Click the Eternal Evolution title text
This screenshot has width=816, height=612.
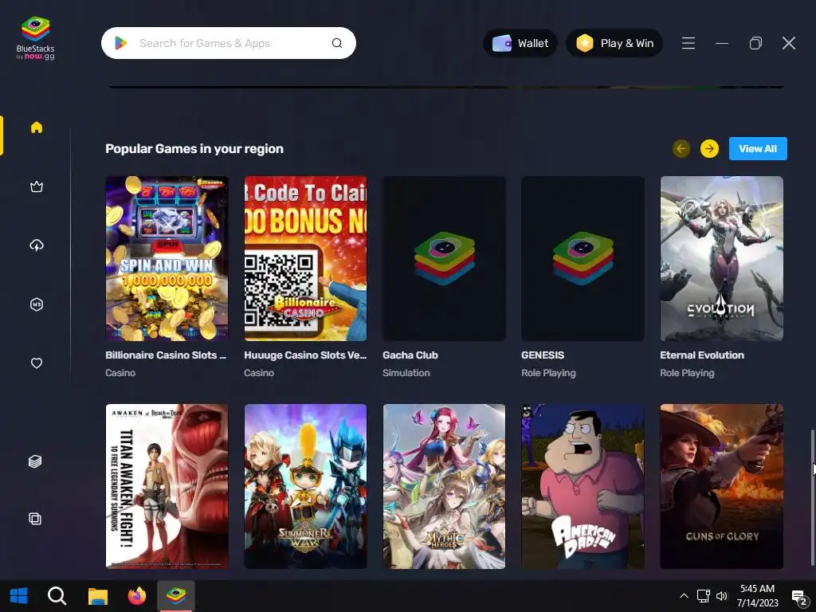[702, 355]
